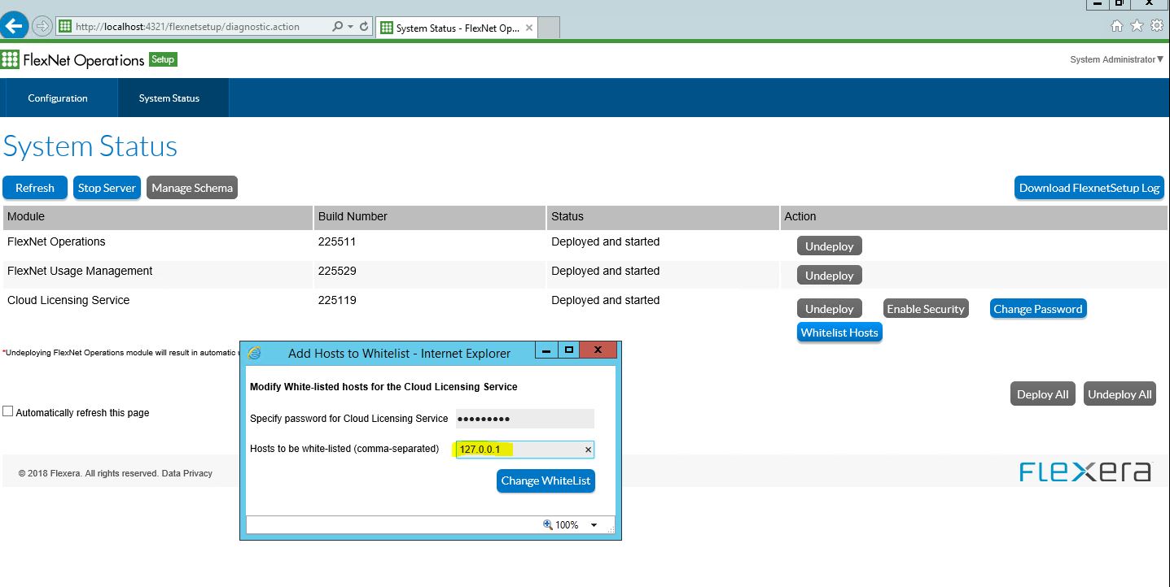1170x587 pixels.
Task: Click the Internet Explorer icon in popup title
Action: pyautogui.click(x=255, y=353)
